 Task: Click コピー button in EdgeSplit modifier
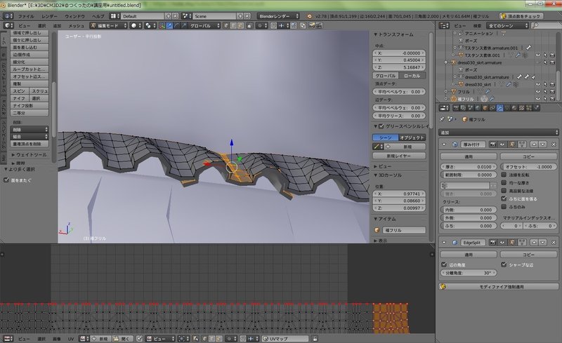click(x=529, y=255)
